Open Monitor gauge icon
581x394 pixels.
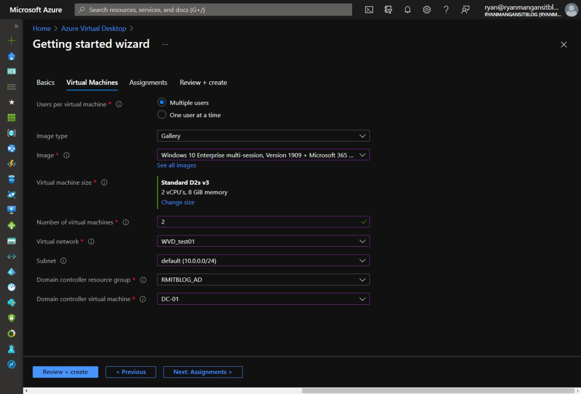click(x=11, y=287)
